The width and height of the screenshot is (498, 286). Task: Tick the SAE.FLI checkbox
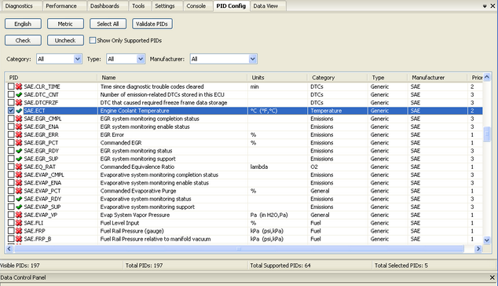(11, 223)
